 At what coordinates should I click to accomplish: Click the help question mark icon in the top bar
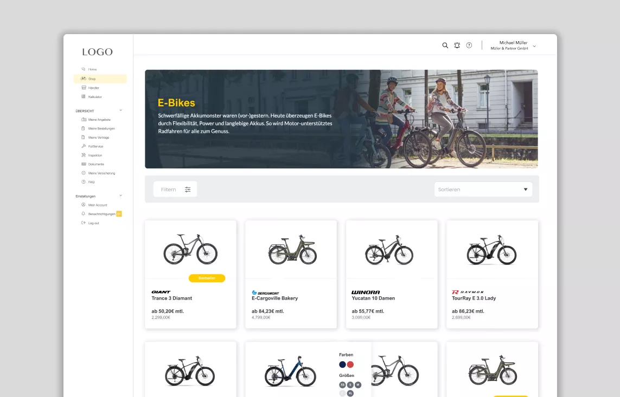[469, 45]
